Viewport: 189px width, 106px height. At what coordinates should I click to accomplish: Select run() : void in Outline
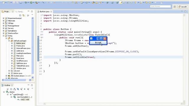25,100
